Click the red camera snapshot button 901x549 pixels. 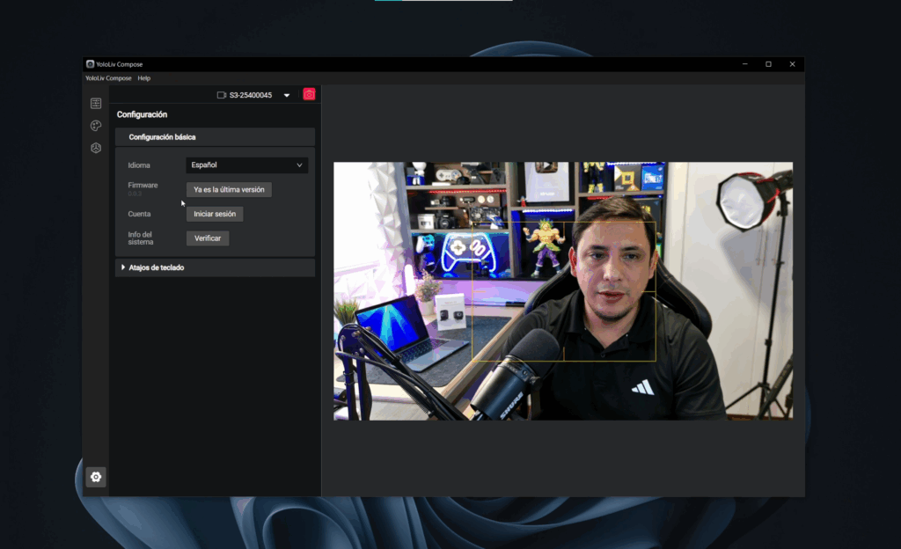[x=309, y=94]
